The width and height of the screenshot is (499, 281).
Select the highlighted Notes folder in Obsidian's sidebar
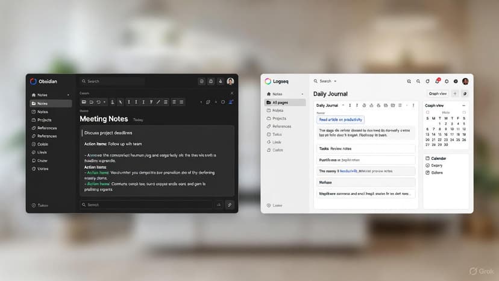pyautogui.click(x=51, y=104)
